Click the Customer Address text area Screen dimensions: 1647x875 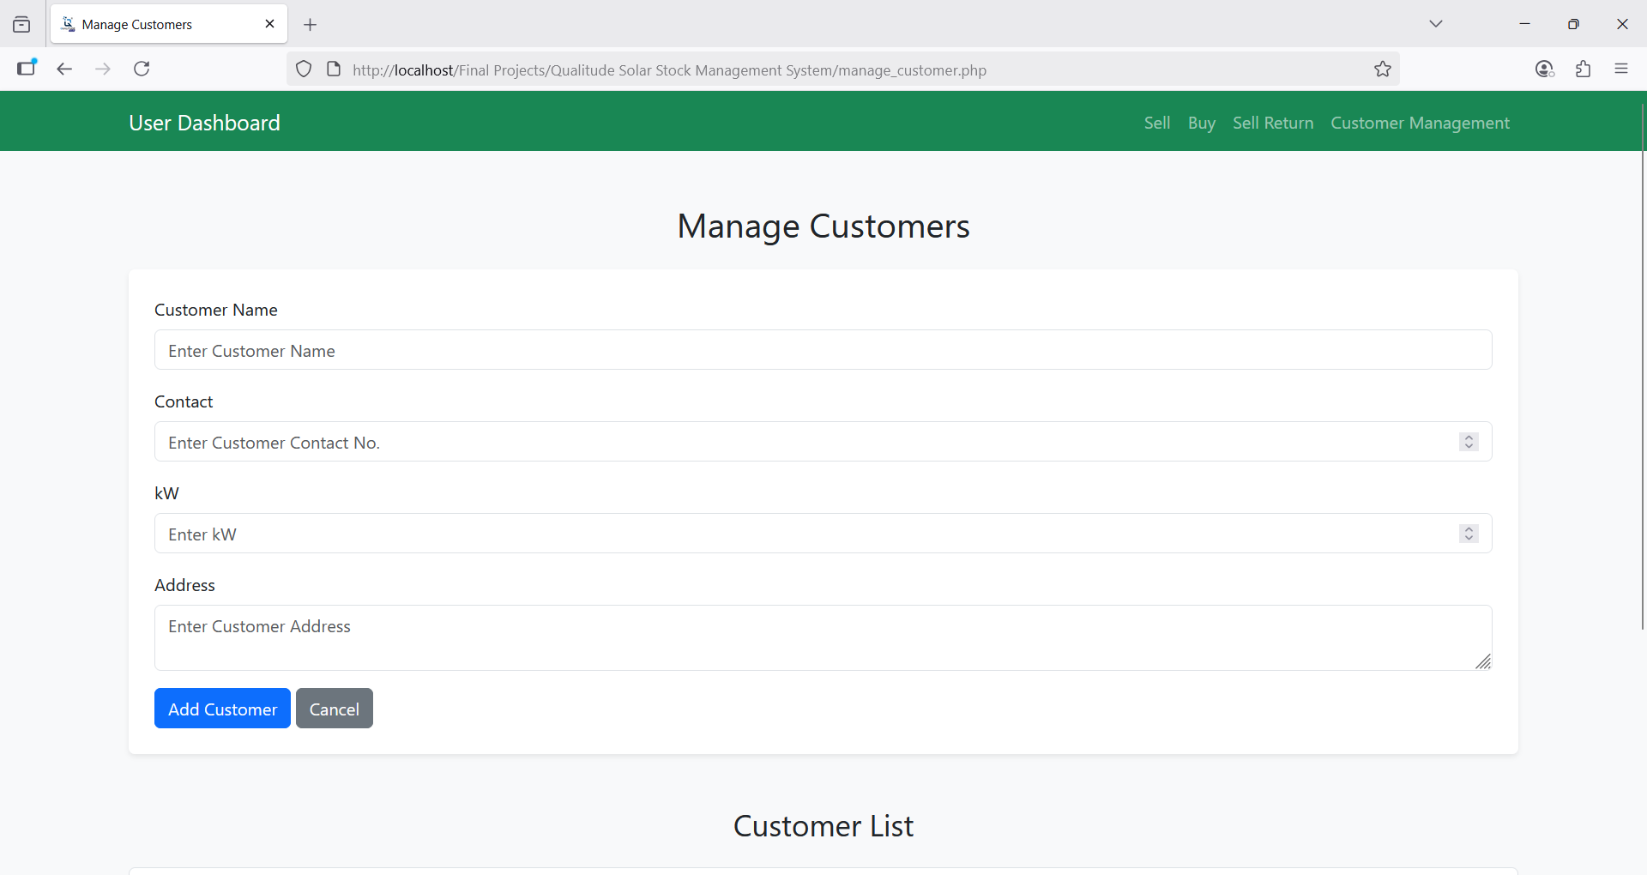click(x=823, y=637)
